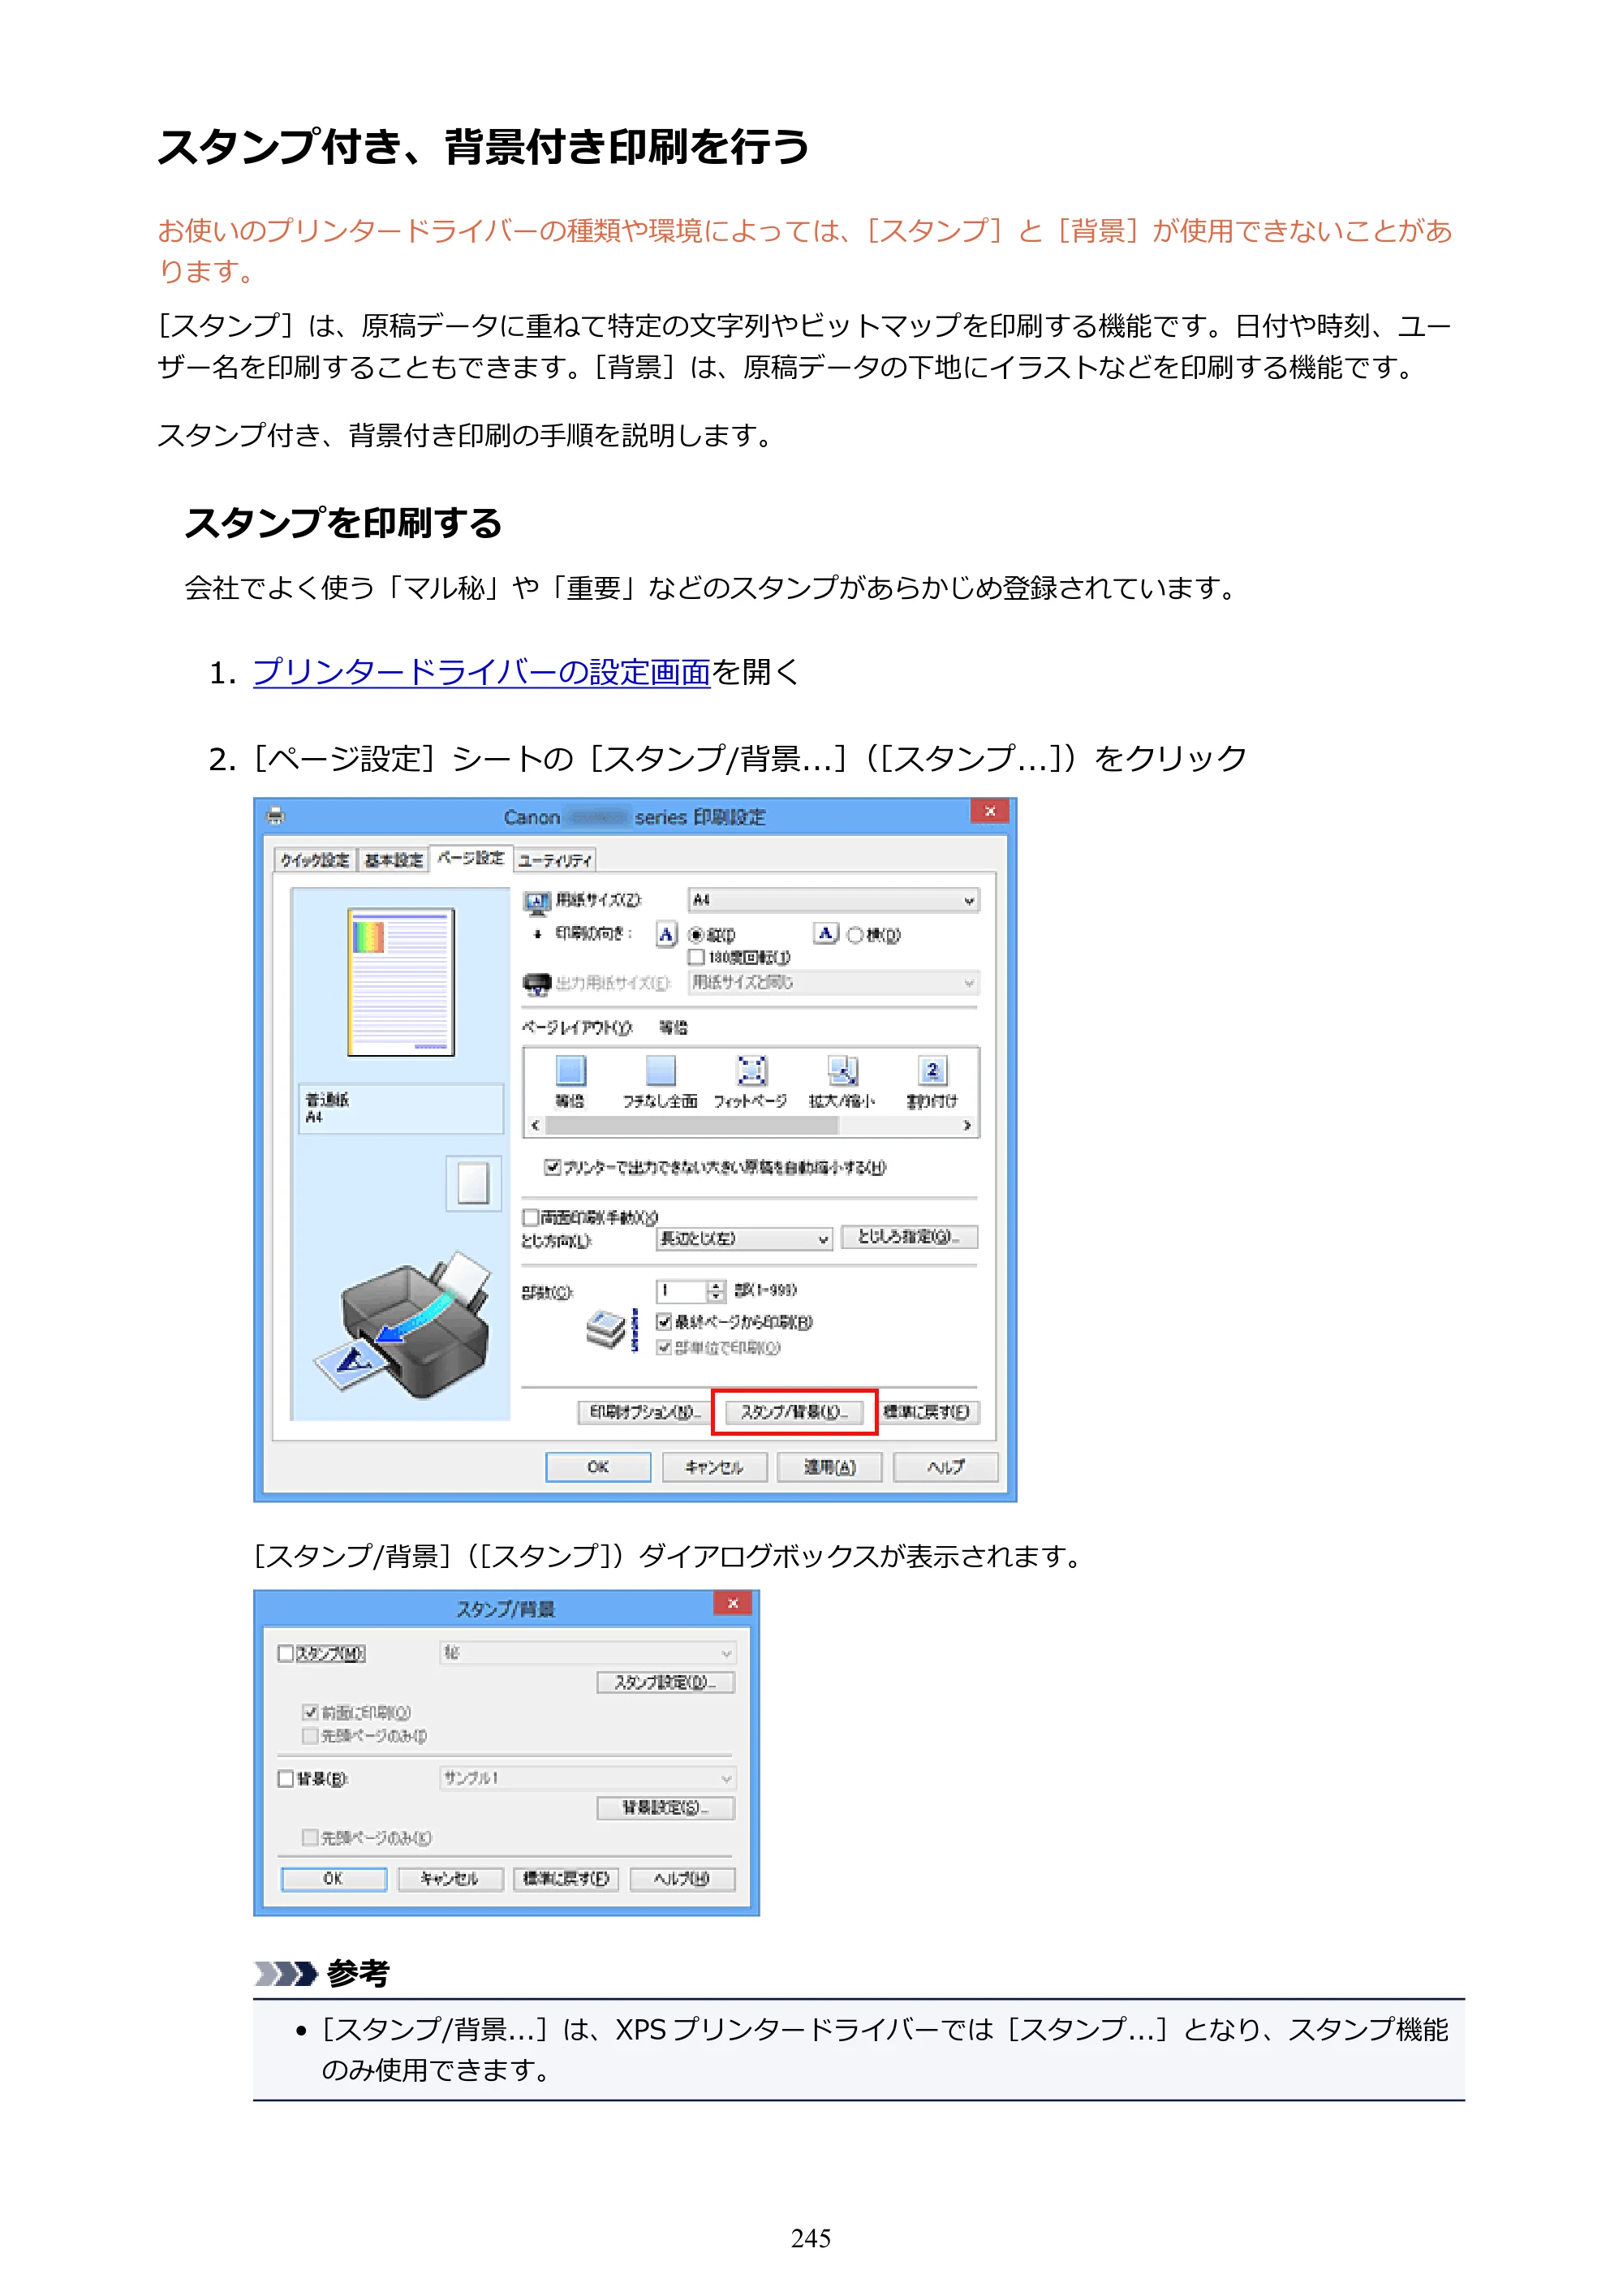Screen dimensions: 1623x2296
Task: Enable the 背景(B) checkbox
Action: click(x=286, y=1779)
